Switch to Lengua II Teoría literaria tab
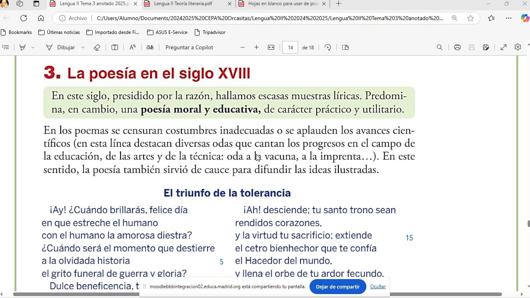The width and height of the screenshot is (530, 298). [183, 4]
